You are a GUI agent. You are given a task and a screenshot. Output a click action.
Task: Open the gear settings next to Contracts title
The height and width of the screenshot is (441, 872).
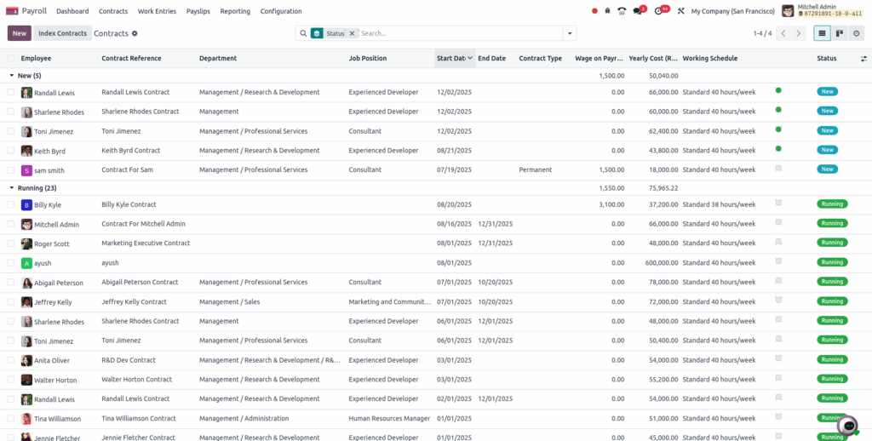pos(135,33)
